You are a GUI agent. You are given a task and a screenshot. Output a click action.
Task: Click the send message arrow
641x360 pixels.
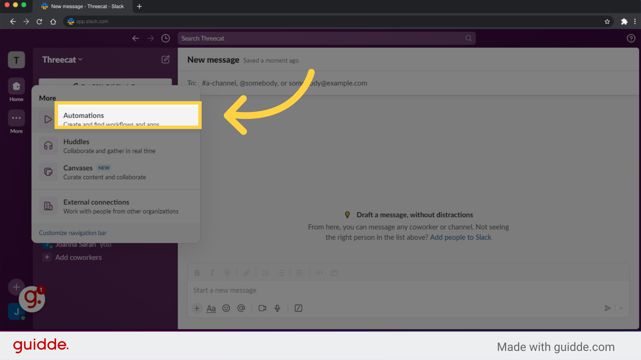[608, 308]
